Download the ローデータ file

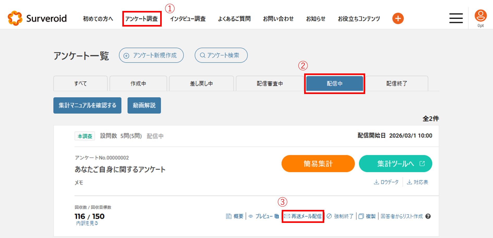pos(386,182)
